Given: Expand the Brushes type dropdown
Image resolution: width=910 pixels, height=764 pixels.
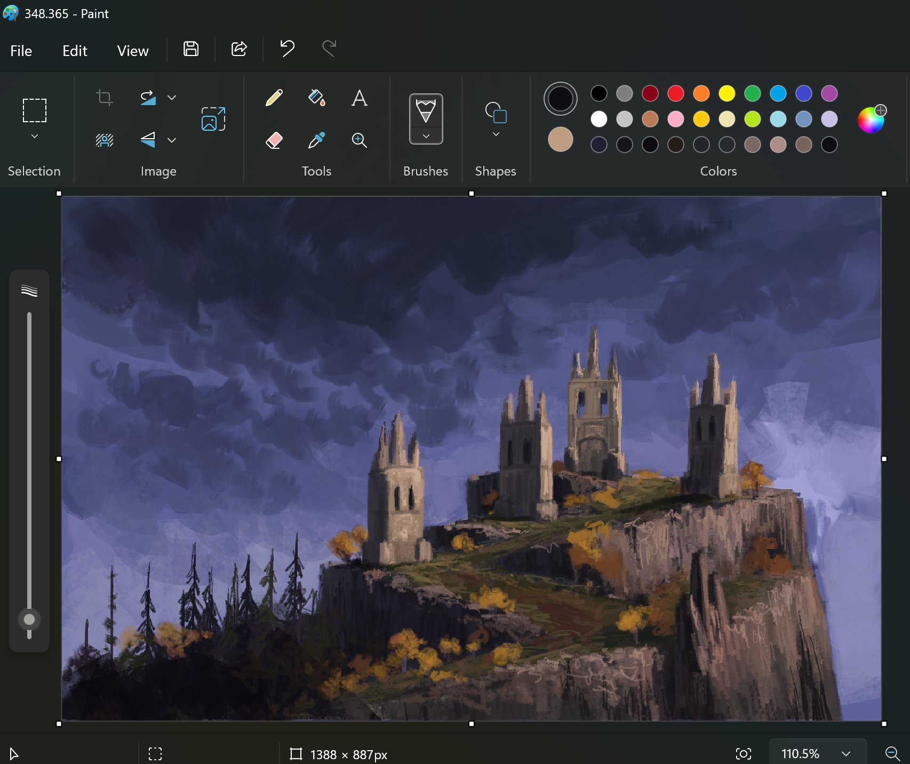Looking at the screenshot, I should 426,137.
